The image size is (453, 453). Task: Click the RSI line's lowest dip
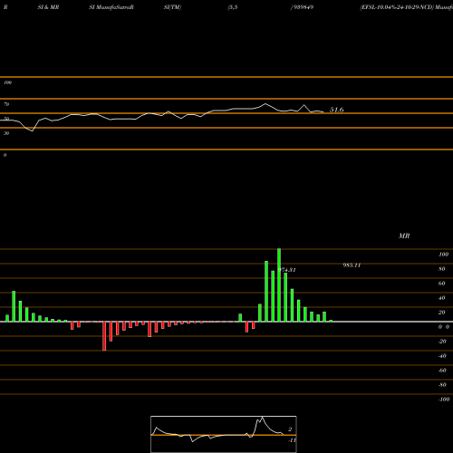32,130
